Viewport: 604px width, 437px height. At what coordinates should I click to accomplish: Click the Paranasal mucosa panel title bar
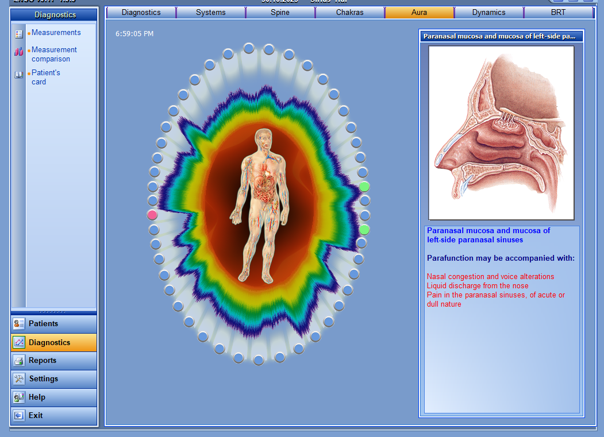pyautogui.click(x=501, y=36)
